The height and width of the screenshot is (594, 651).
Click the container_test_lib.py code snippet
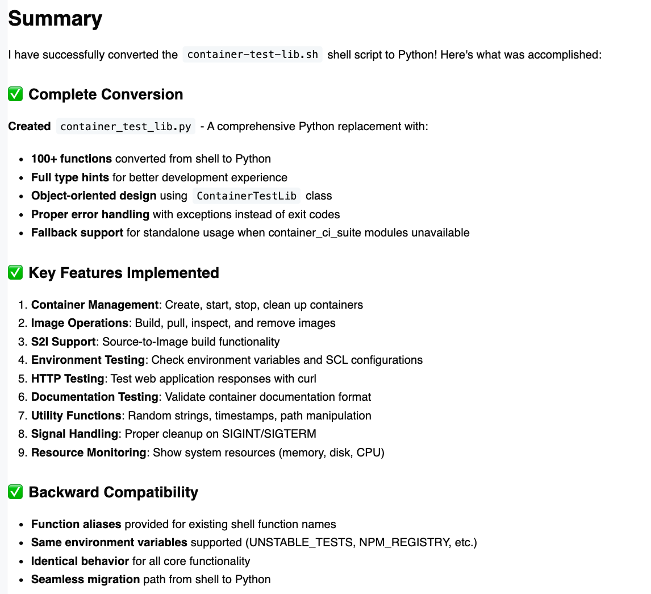126,126
